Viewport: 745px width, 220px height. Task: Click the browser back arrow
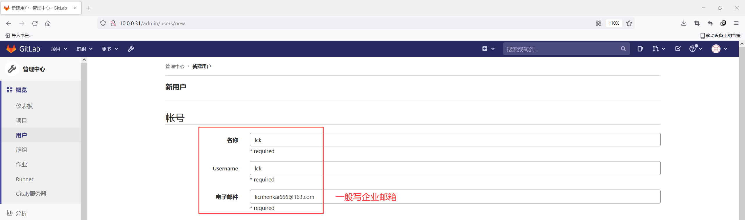point(9,23)
